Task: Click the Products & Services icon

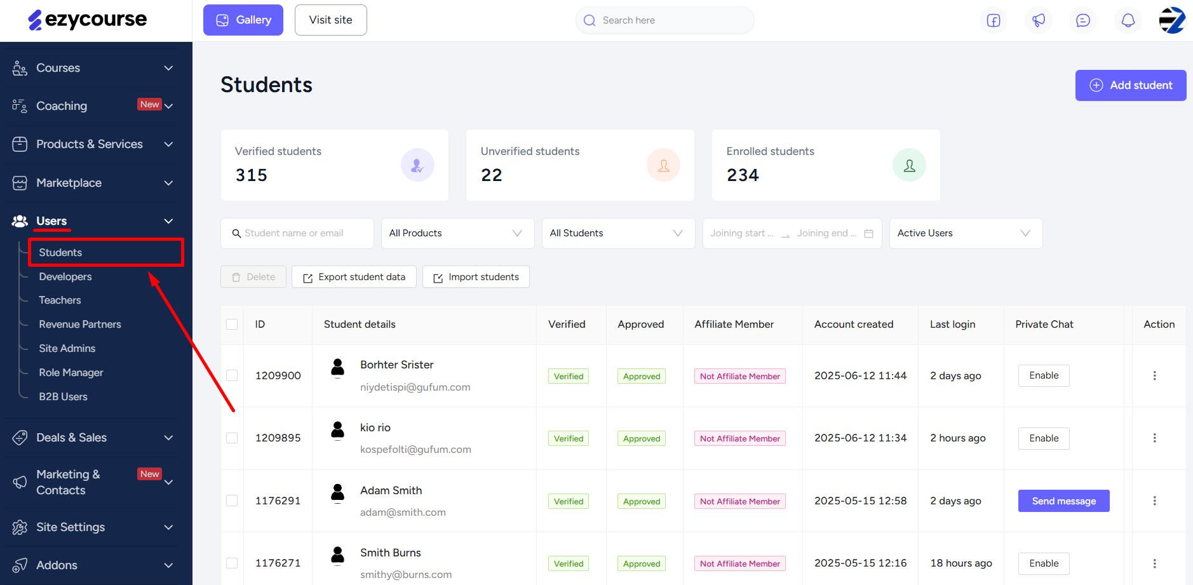Action: click(x=20, y=144)
